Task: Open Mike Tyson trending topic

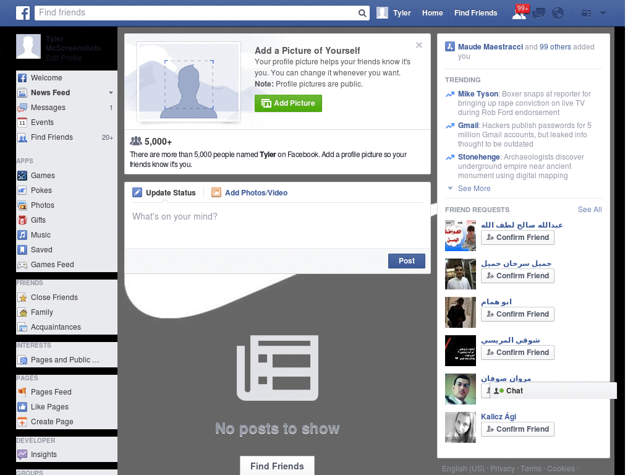Action: [x=478, y=94]
